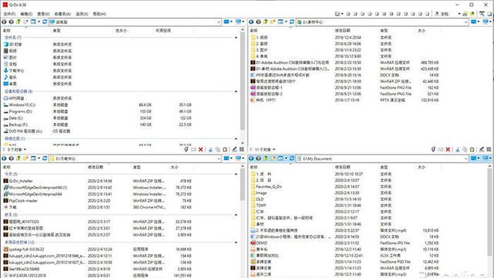Select the Favorites_Q_Dir folder
Screen dimensions: 494x278
(266, 187)
